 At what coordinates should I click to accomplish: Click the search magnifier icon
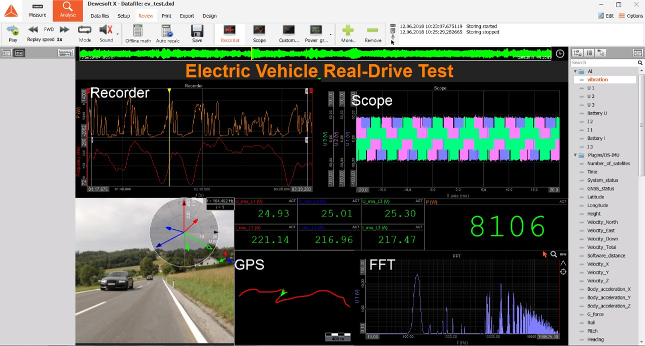tap(640, 63)
